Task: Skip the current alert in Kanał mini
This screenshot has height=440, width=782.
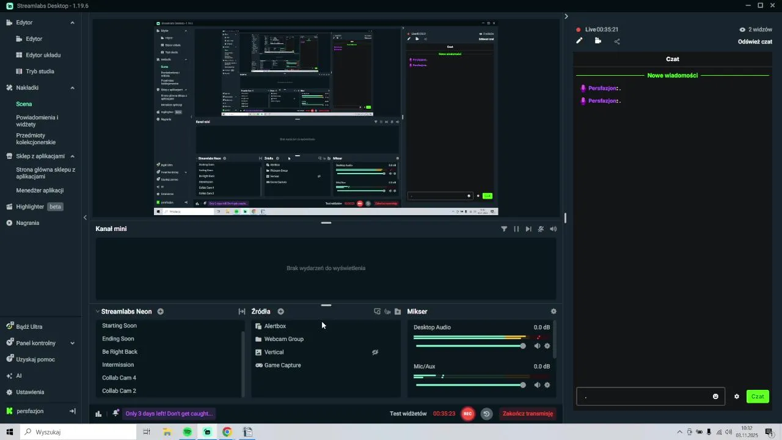Action: [x=528, y=229]
